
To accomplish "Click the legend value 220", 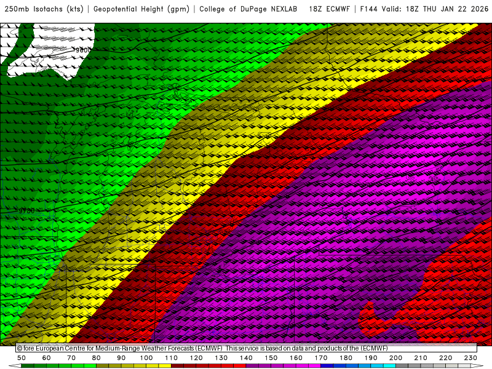I will click(x=445, y=358).
